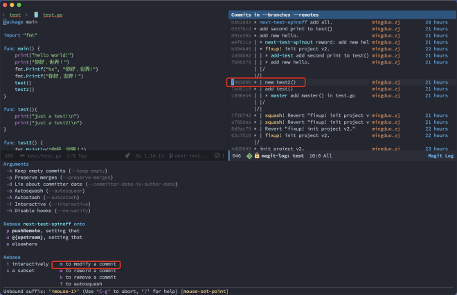The width and height of the screenshot is (457, 295).
Task: Expand the first breadcrumb chevron before test
Action: (5, 14)
